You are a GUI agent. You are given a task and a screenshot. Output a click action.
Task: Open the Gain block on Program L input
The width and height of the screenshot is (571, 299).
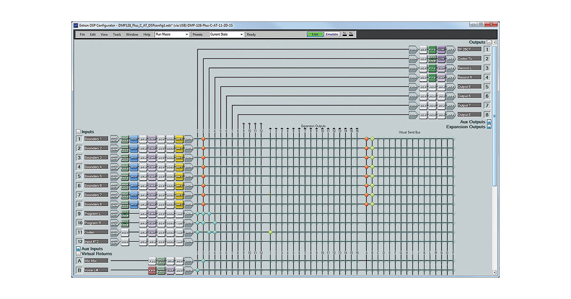tap(188, 214)
